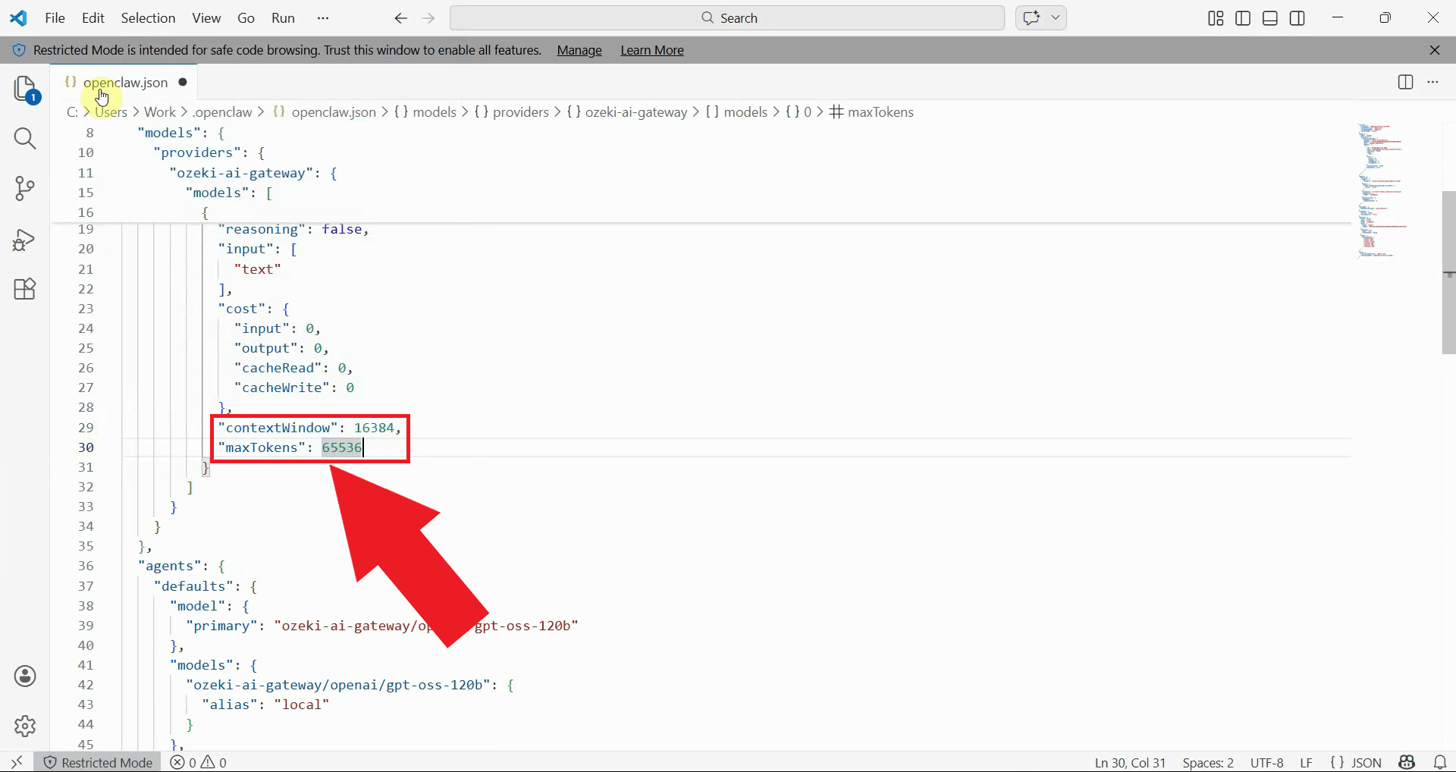Open the Source Control view
The image size is (1456, 772).
tap(25, 189)
